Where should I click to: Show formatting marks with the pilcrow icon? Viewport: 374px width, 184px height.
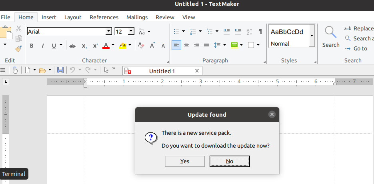click(x=260, y=31)
